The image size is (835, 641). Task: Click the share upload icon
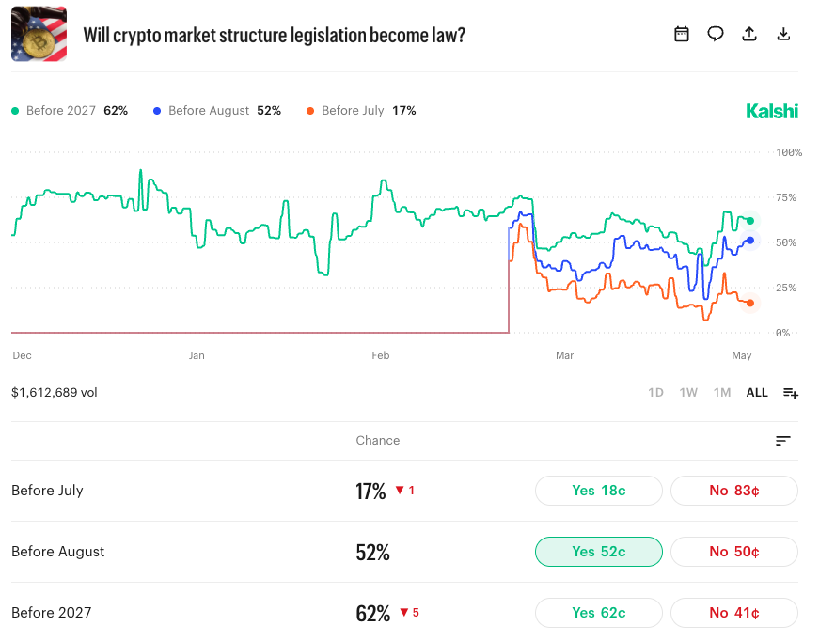pos(749,34)
